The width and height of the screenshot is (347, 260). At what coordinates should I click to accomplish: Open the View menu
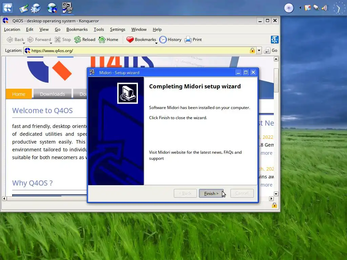44,29
